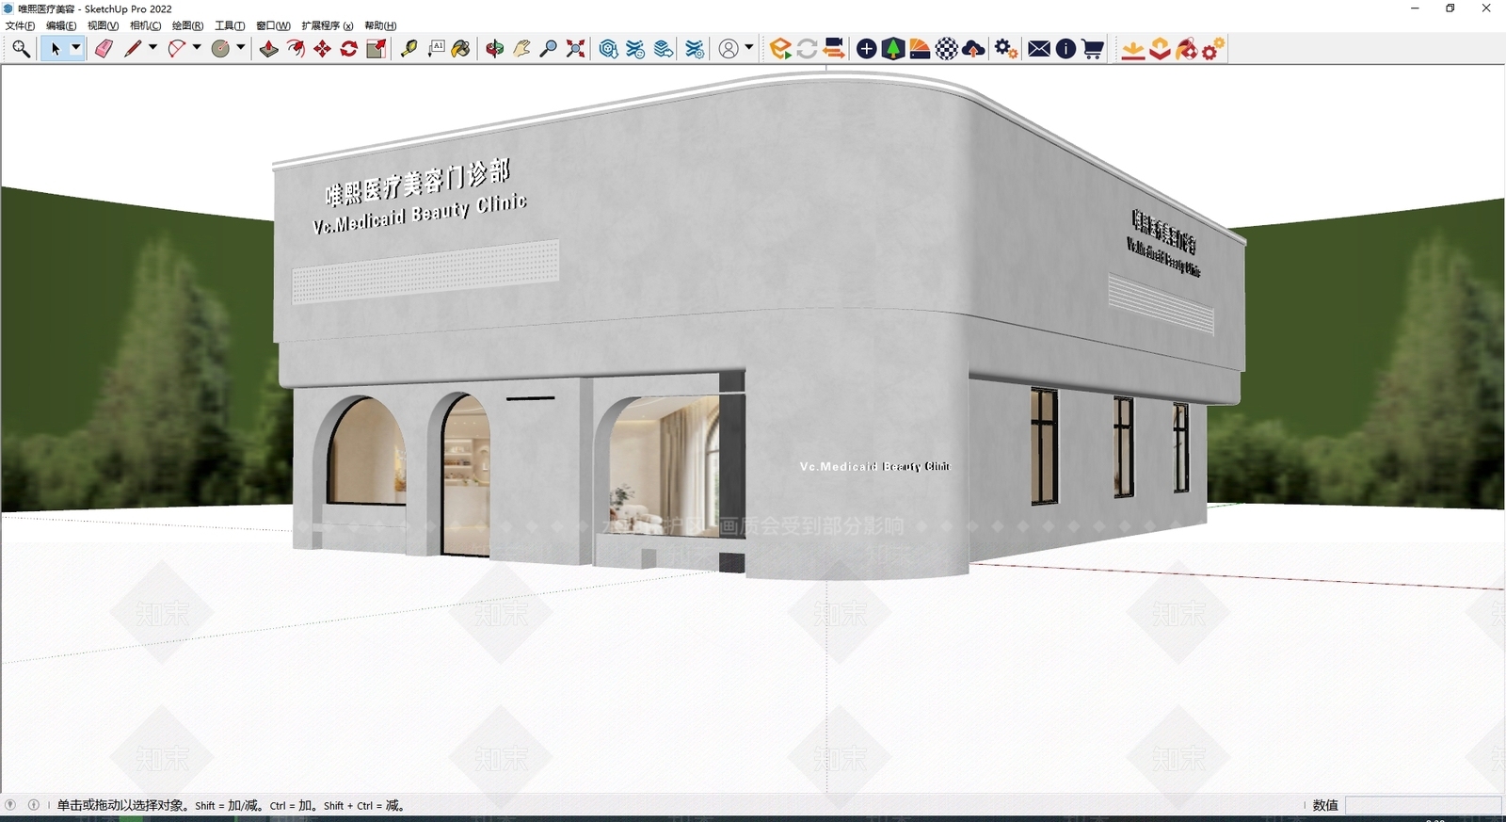Image resolution: width=1506 pixels, height=822 pixels.
Task: Click the user account profile button
Action: (729, 49)
